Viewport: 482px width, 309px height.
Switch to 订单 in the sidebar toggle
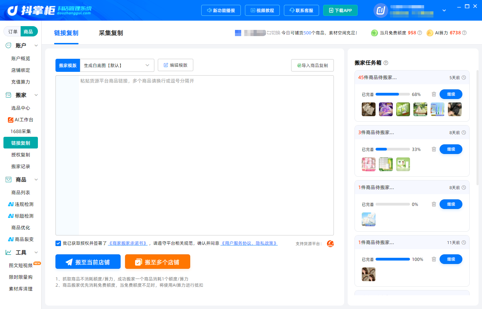pos(13,32)
